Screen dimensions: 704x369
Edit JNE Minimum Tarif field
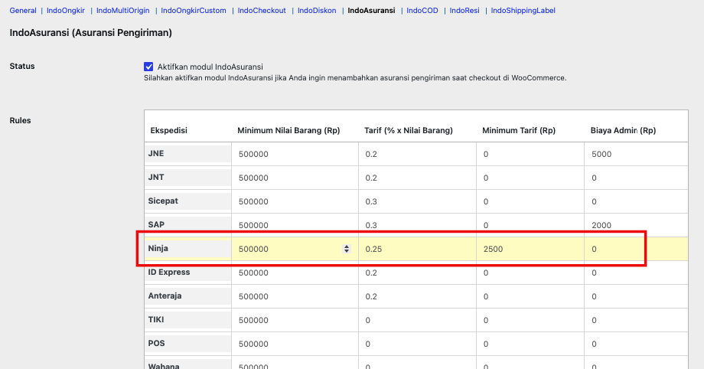click(530, 154)
